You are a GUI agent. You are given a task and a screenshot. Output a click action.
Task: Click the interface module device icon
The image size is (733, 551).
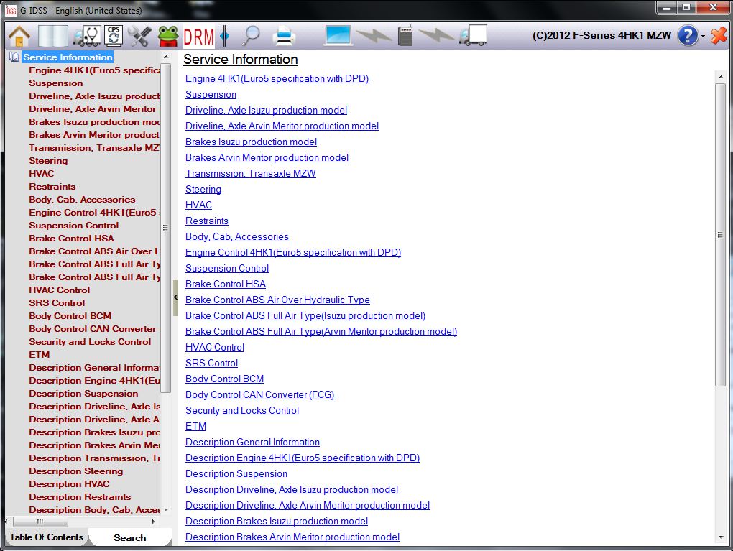coord(405,35)
